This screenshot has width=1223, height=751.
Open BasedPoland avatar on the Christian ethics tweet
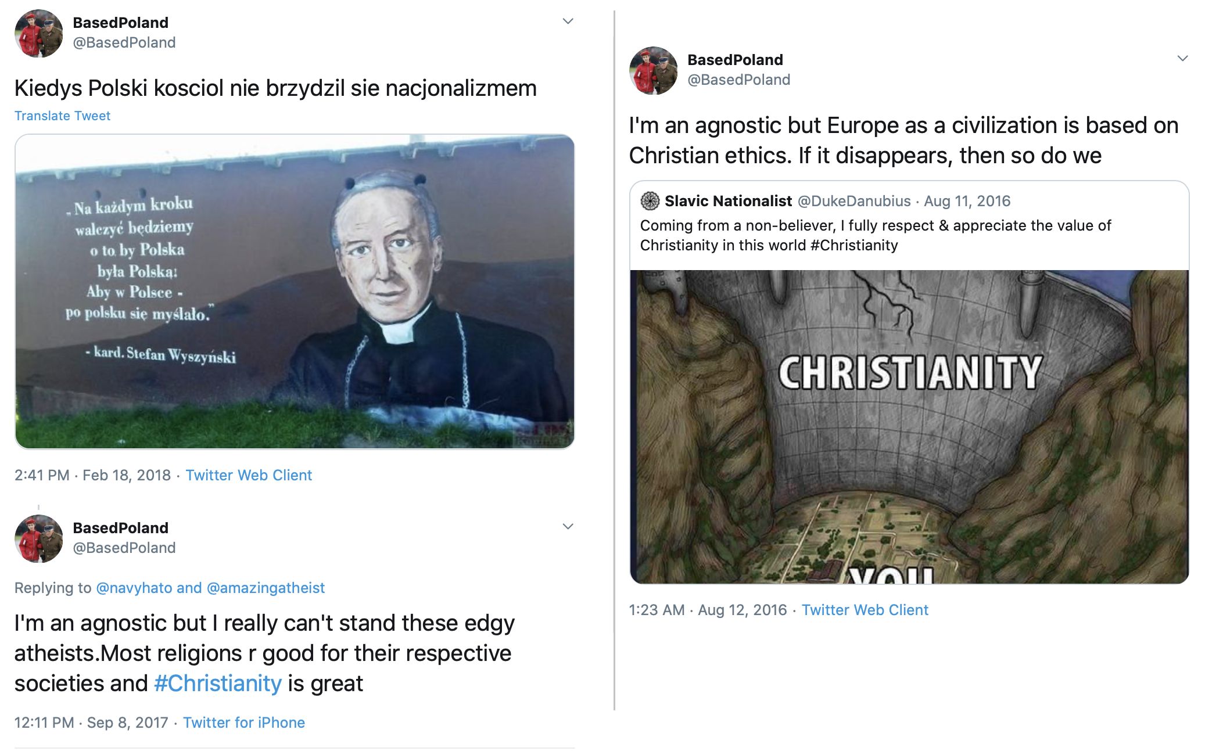tap(653, 70)
